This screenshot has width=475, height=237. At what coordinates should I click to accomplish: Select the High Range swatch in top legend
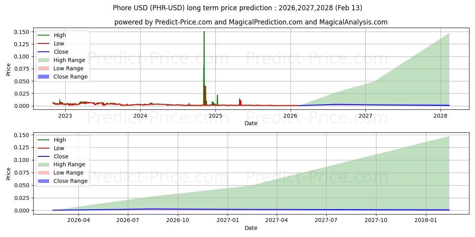43,60
